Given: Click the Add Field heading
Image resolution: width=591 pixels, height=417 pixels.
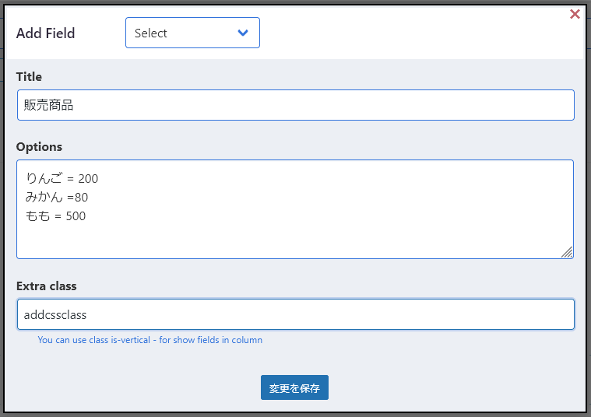Looking at the screenshot, I should coord(46,33).
